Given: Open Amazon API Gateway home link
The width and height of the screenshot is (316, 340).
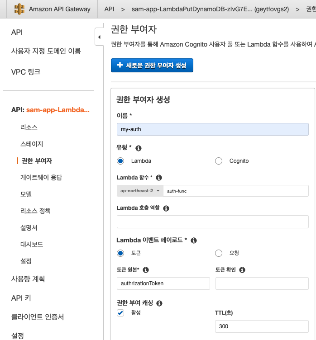Looking at the screenshot, I should 59,9.
